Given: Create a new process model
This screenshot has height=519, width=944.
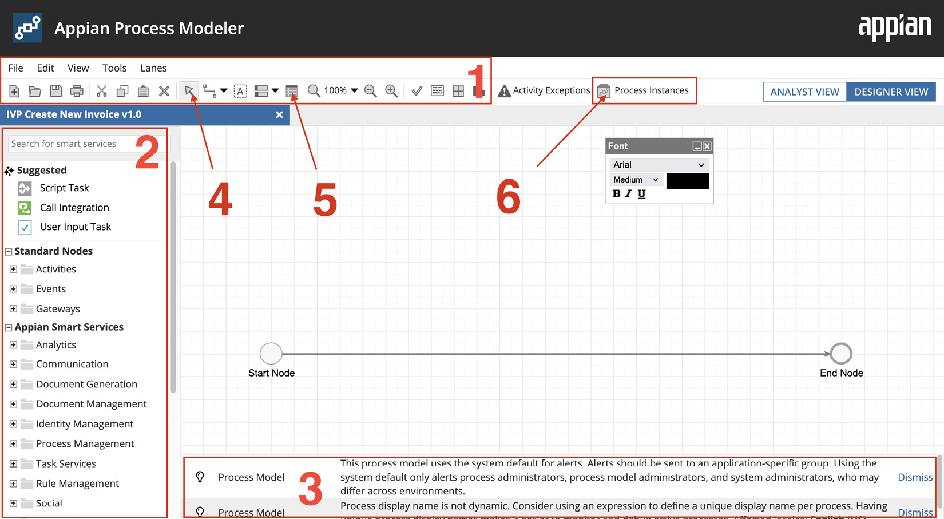Looking at the screenshot, I should pos(14,91).
